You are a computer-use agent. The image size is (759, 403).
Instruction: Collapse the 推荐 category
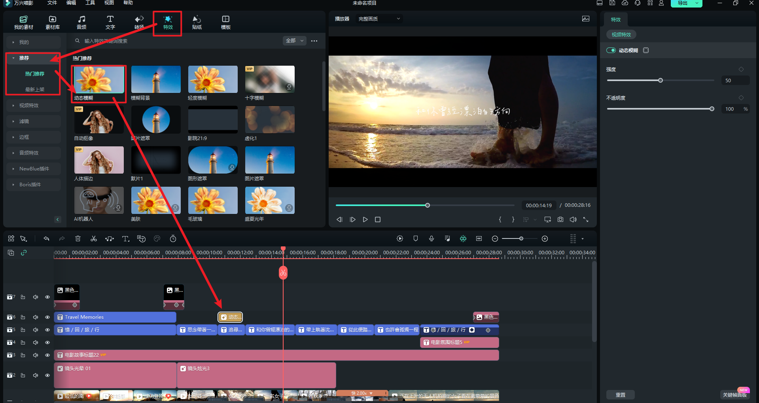[x=34, y=58]
